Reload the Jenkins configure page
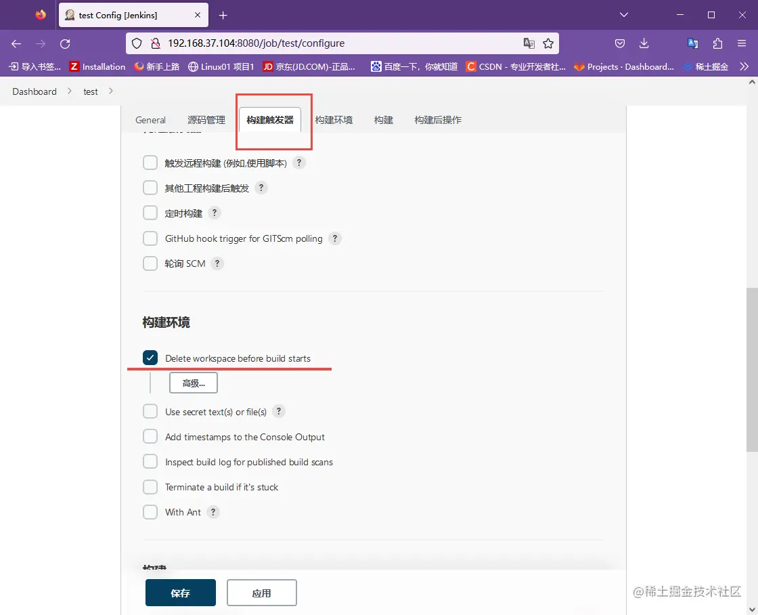This screenshot has height=615, width=758. (x=65, y=43)
